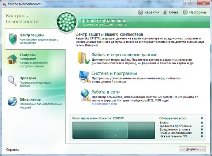Viewport: 212px width, 156px height.
Task: Click the green shield icon of Центр защиты
Action: pos(13,39)
